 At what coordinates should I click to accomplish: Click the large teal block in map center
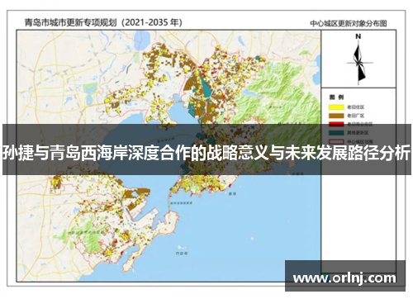pos(206,88)
